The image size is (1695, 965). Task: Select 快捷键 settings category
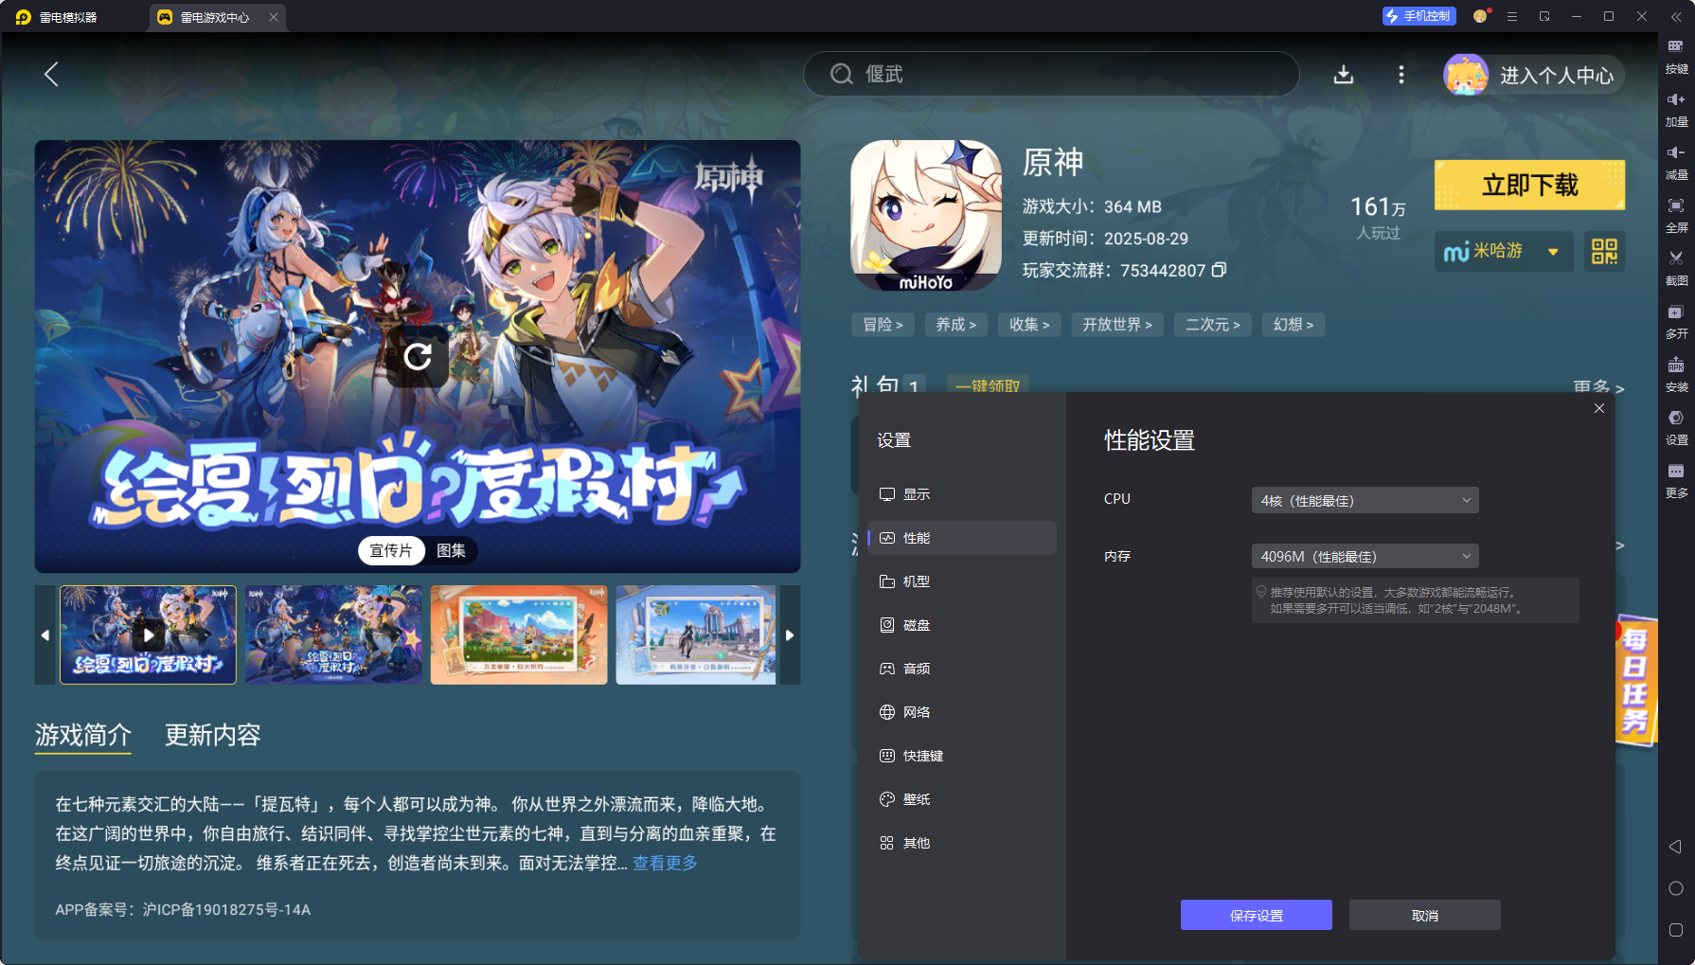[961, 756]
